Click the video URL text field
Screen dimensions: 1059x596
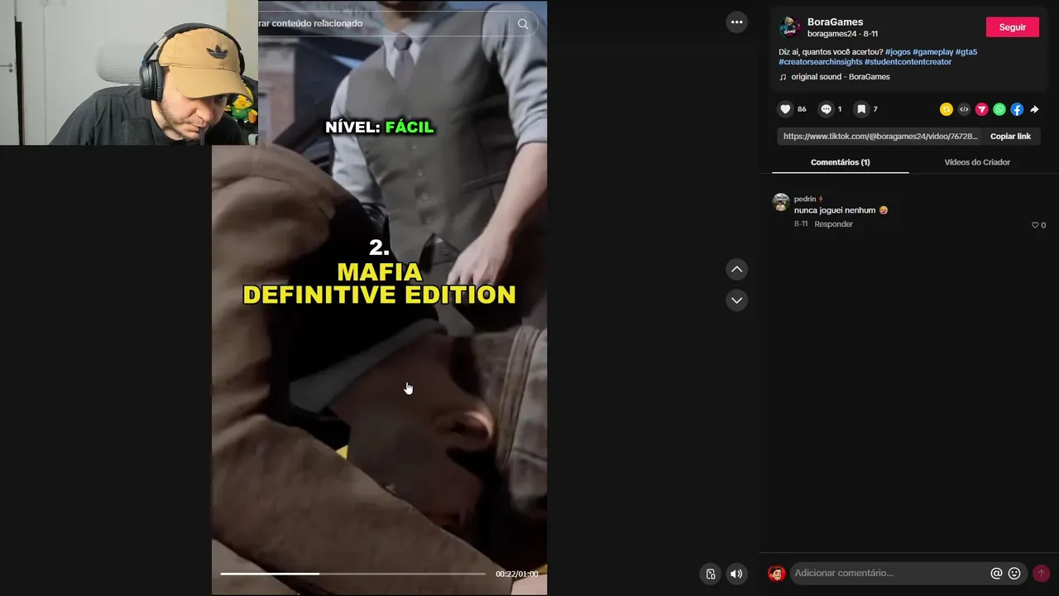click(x=880, y=137)
